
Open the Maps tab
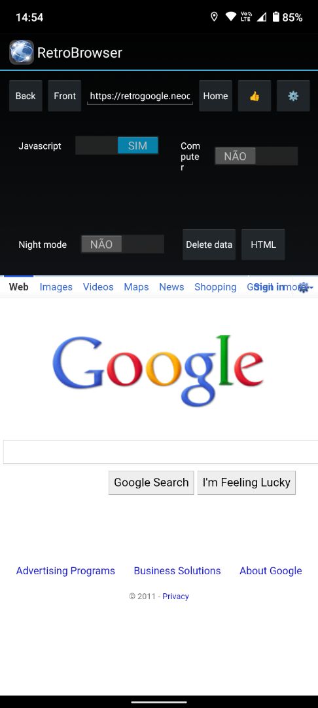[136, 287]
